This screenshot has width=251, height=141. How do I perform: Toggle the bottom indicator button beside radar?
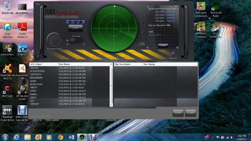click(x=143, y=33)
